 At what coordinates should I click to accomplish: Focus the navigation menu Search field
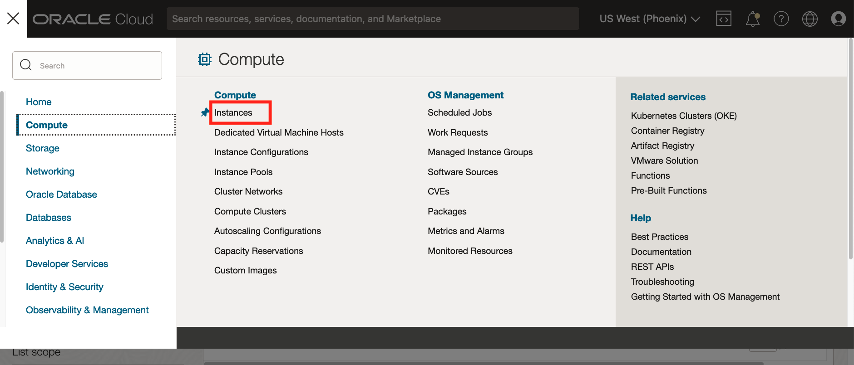pos(87,65)
